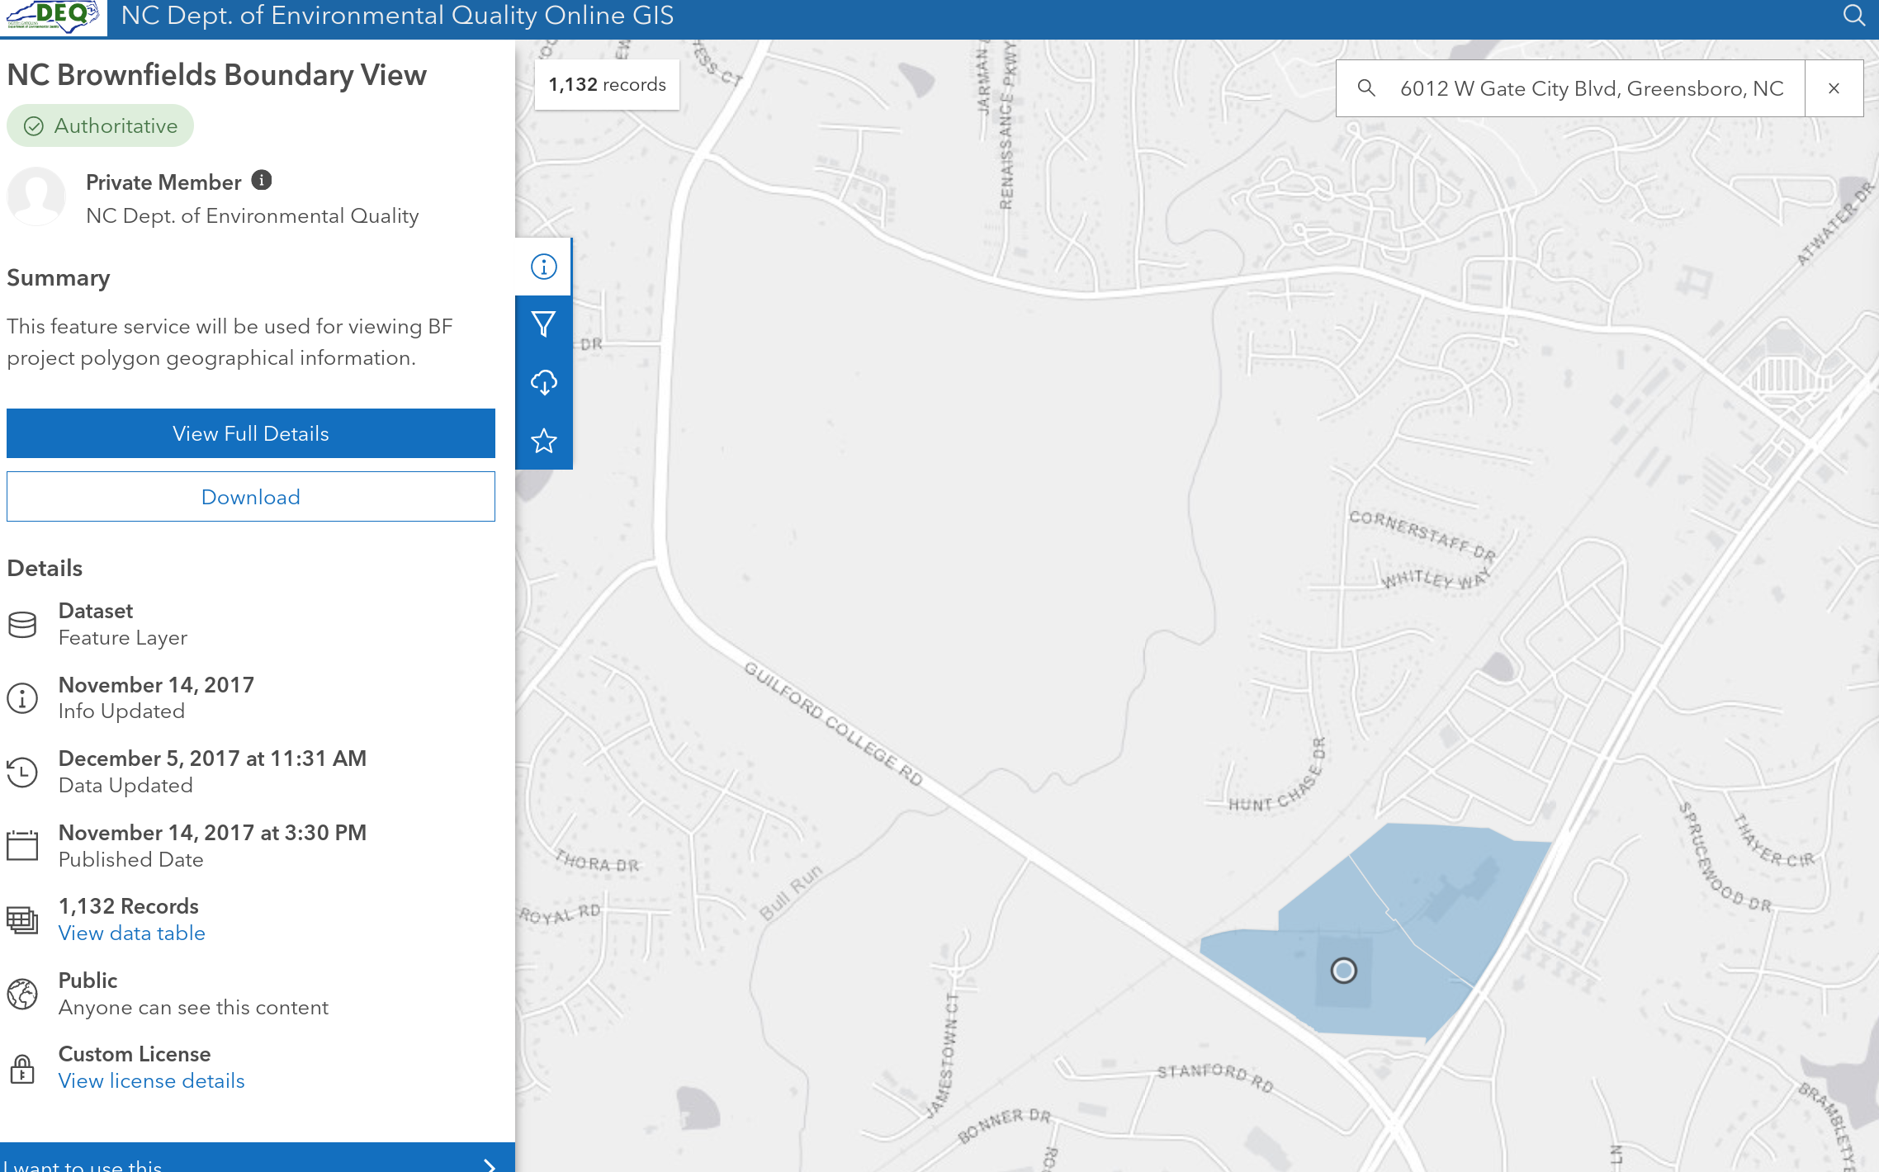
Task: Click the globe icon next to Public
Action: coord(22,993)
